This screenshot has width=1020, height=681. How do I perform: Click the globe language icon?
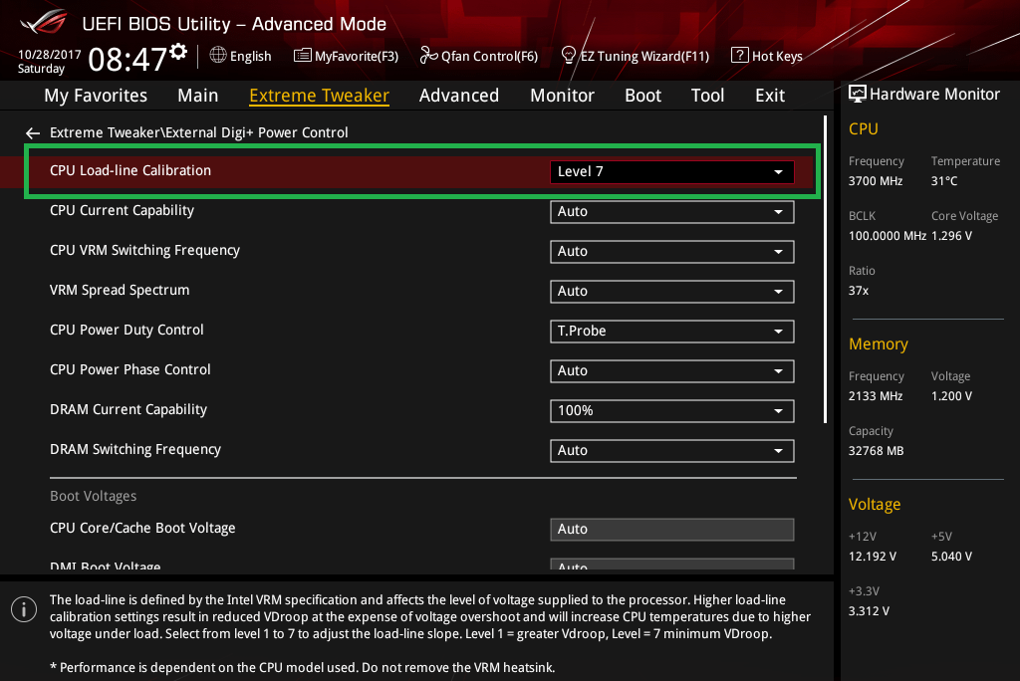tap(218, 56)
